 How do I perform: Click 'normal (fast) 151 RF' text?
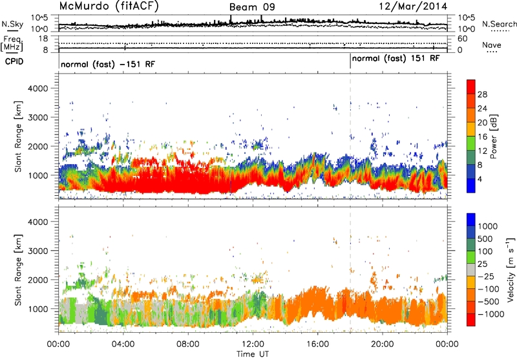396,58
